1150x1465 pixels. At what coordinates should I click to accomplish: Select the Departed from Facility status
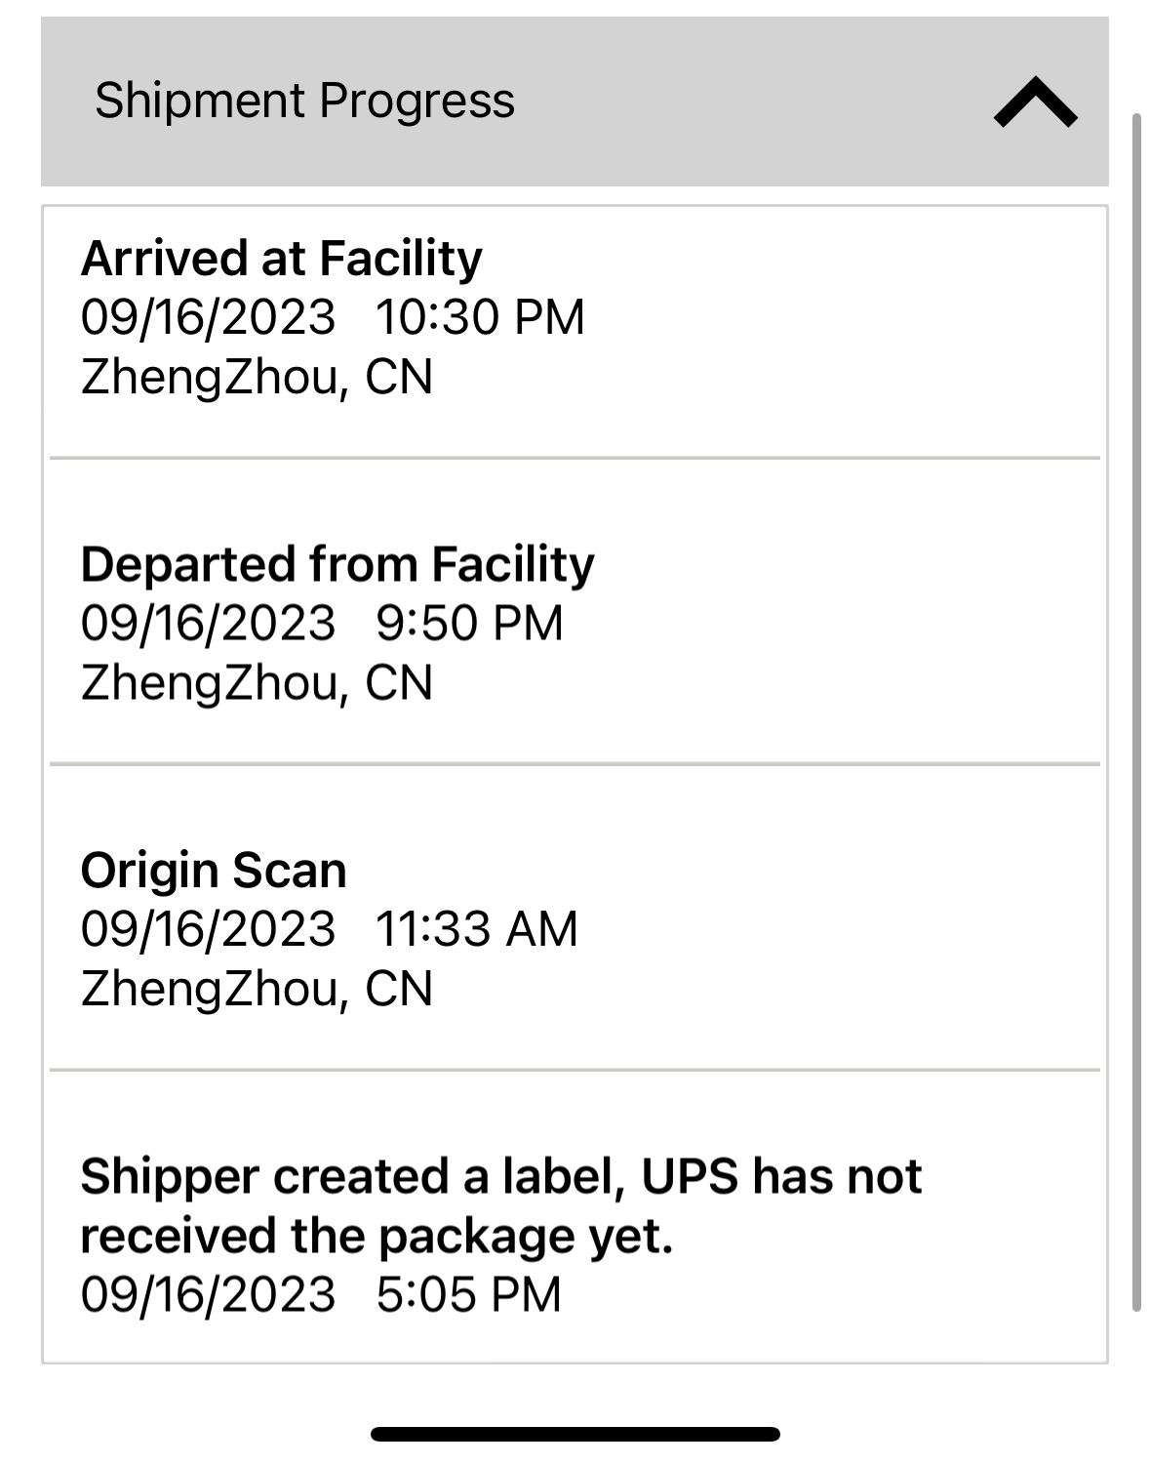coord(337,565)
